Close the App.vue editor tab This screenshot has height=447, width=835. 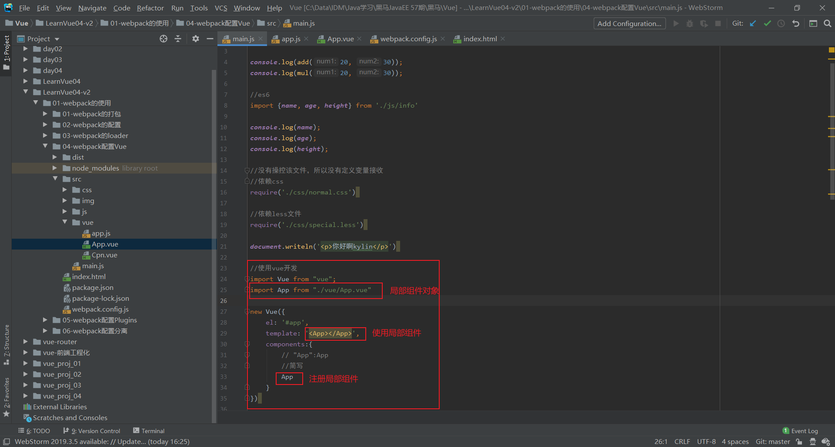click(359, 39)
